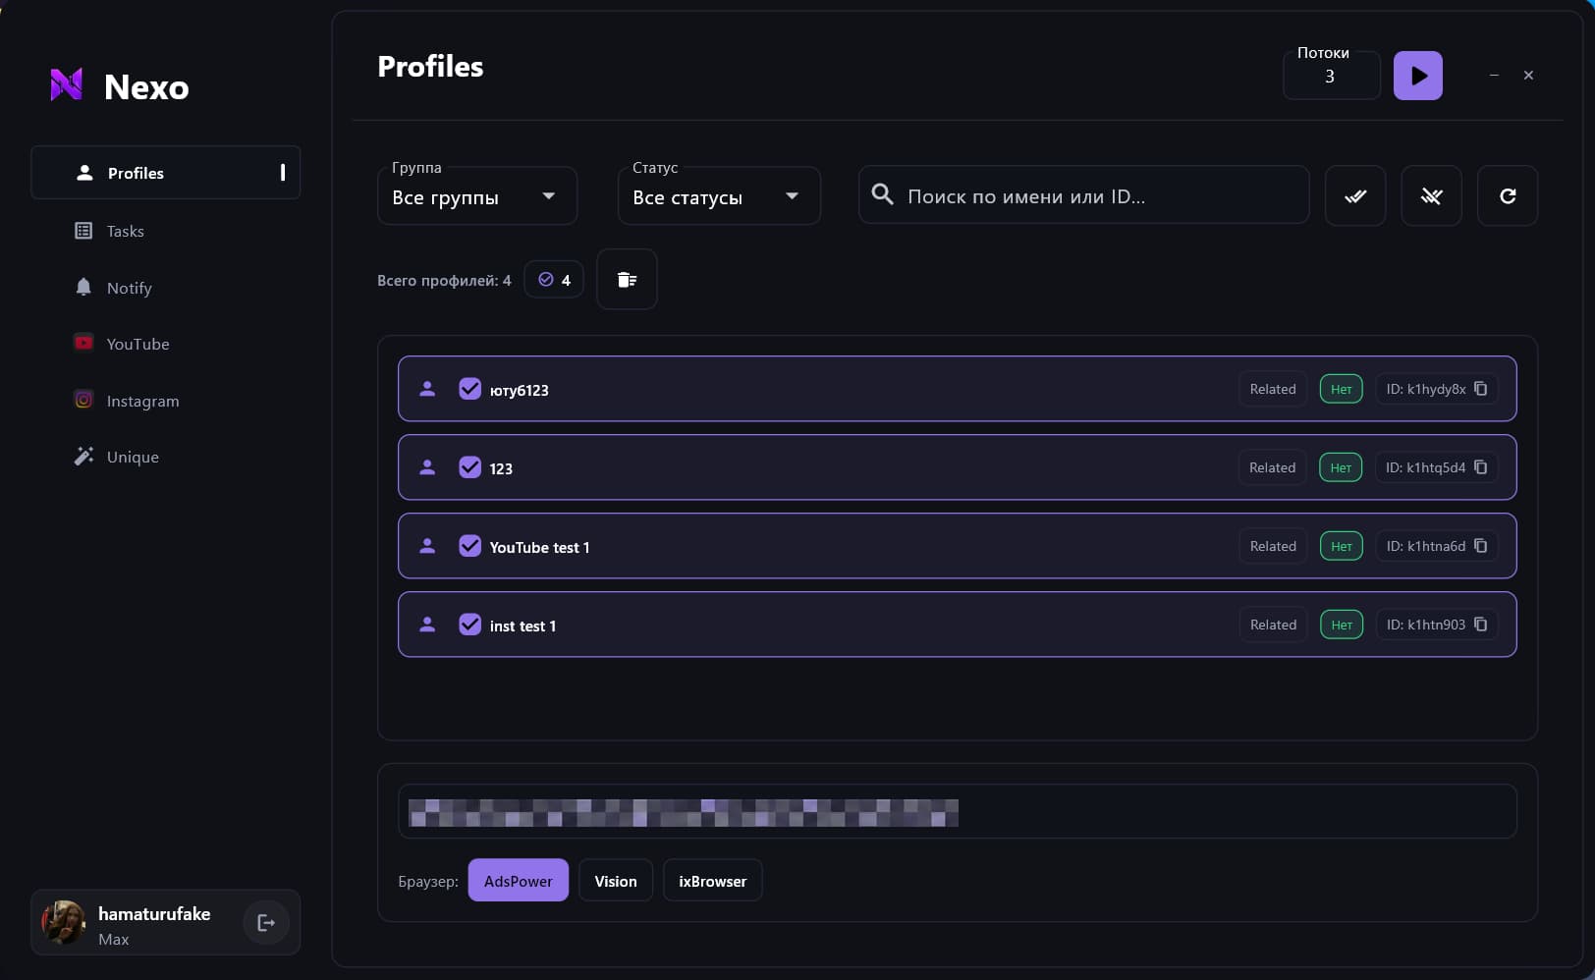Click the person icon on 123 row
Viewport: 1595px width, 980px height.
[427, 467]
